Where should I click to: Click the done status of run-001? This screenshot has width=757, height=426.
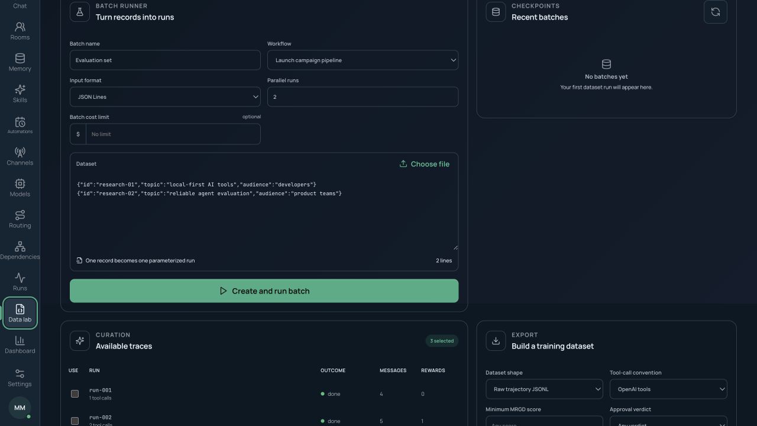tap(331, 393)
